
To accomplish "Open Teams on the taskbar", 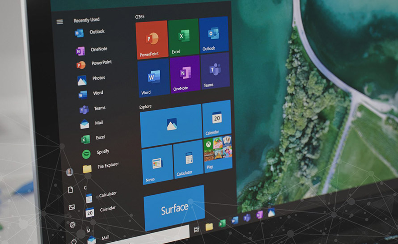I will (247, 217).
